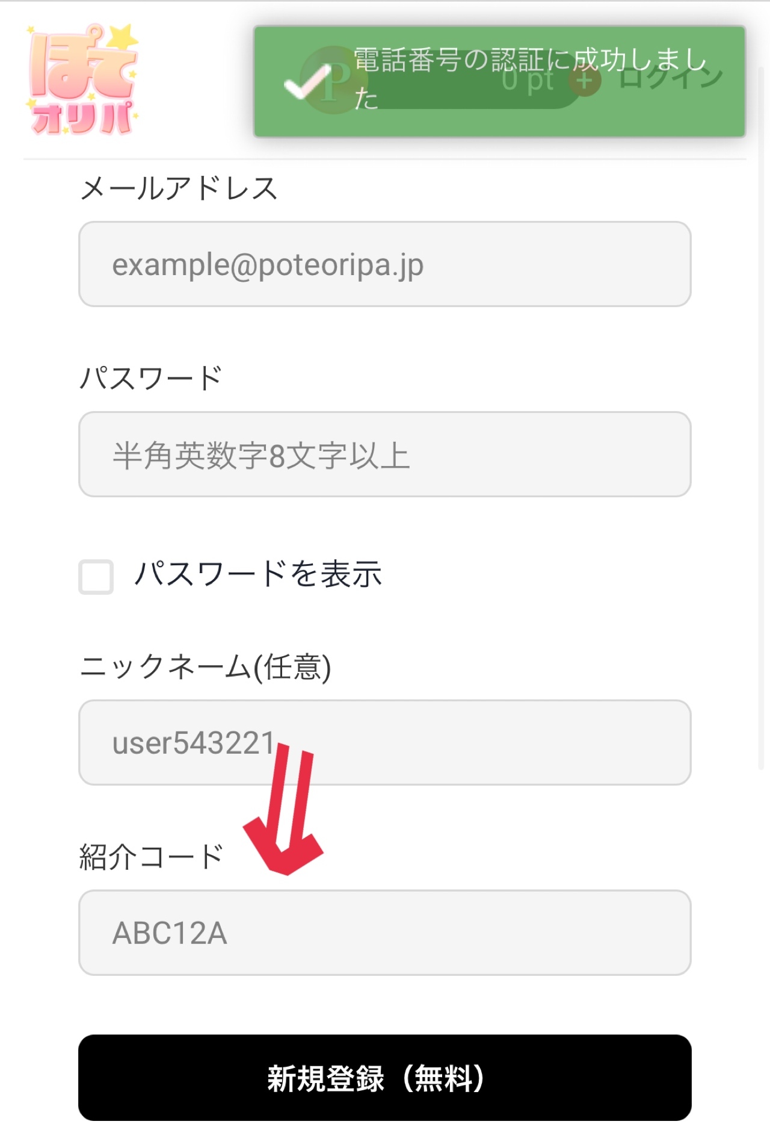
Task: Click the メールアドレス label
Action: pos(179,188)
